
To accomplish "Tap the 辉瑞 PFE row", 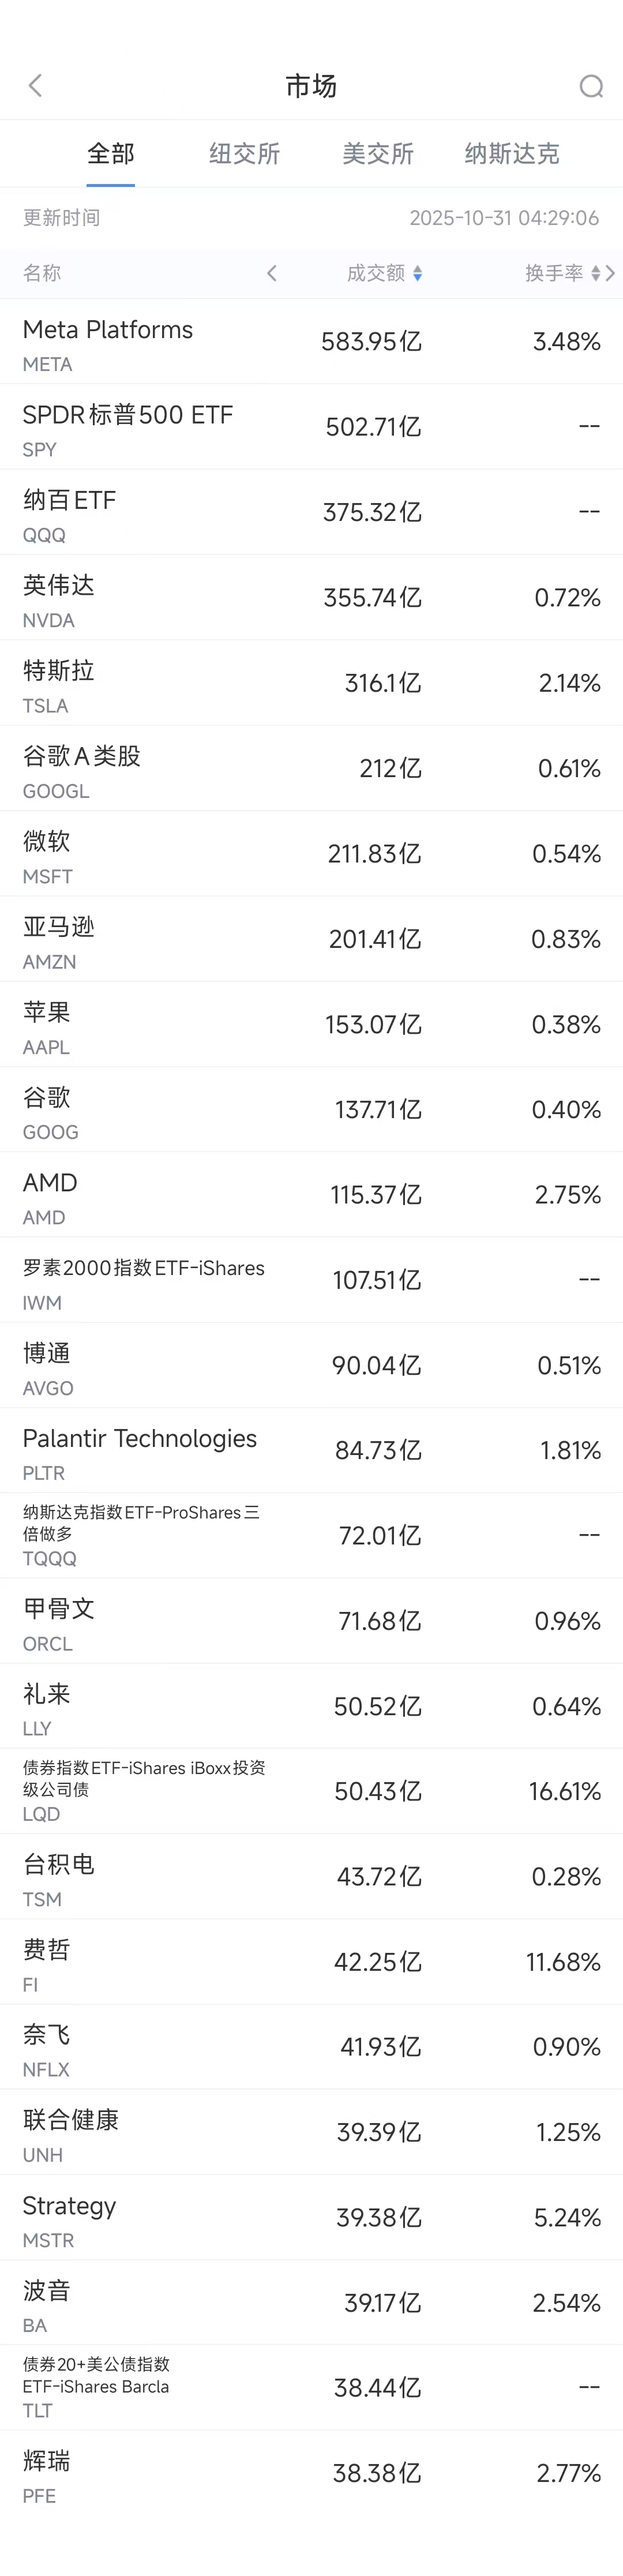I will (x=311, y=2472).
